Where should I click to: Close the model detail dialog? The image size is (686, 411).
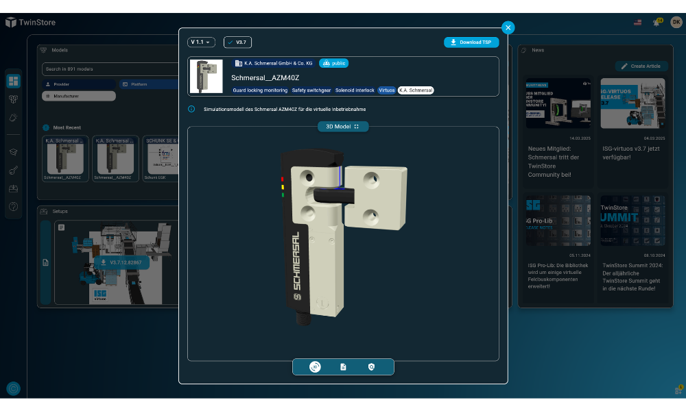click(x=508, y=27)
